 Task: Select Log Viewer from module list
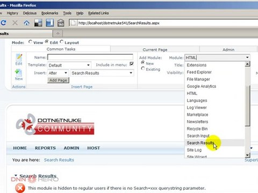197,108
